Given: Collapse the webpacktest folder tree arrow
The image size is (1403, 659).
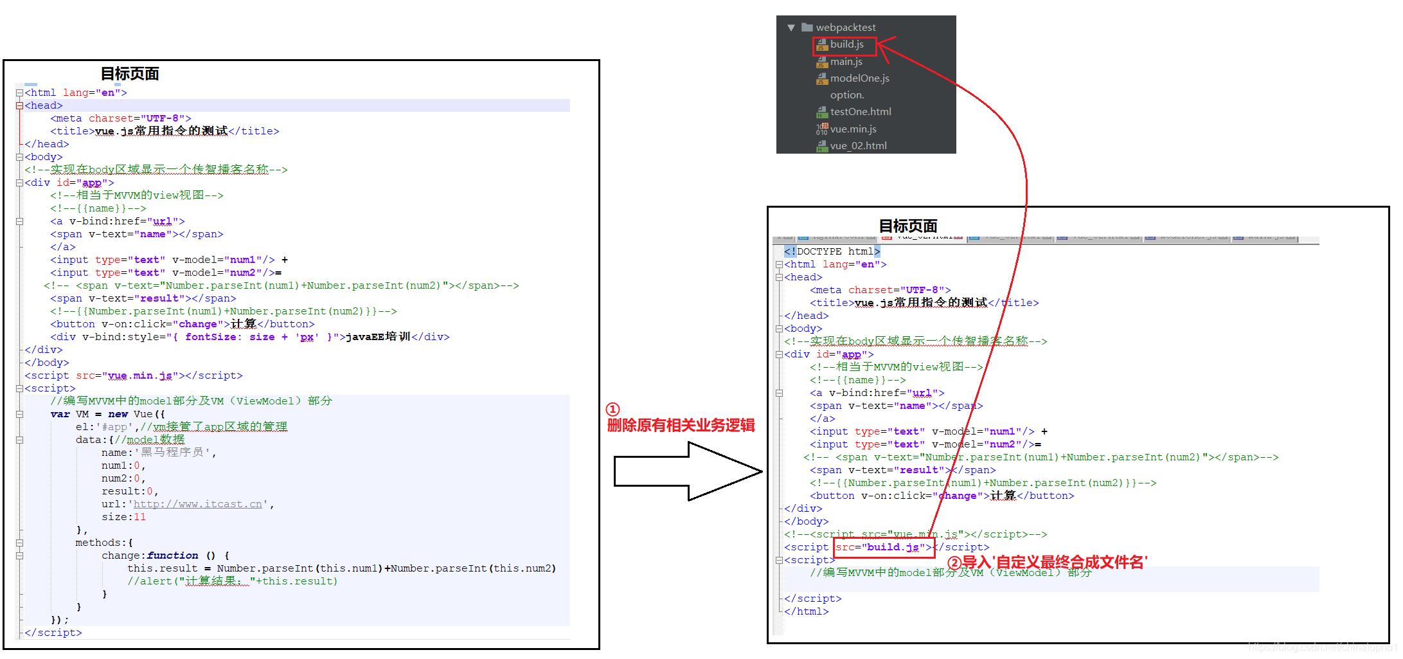Looking at the screenshot, I should pyautogui.click(x=791, y=28).
